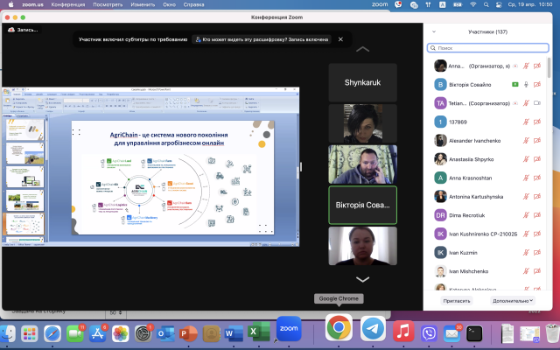Collapse the Участники panel chevron
Image resolution: width=560 pixels, height=350 pixels.
pos(434,31)
